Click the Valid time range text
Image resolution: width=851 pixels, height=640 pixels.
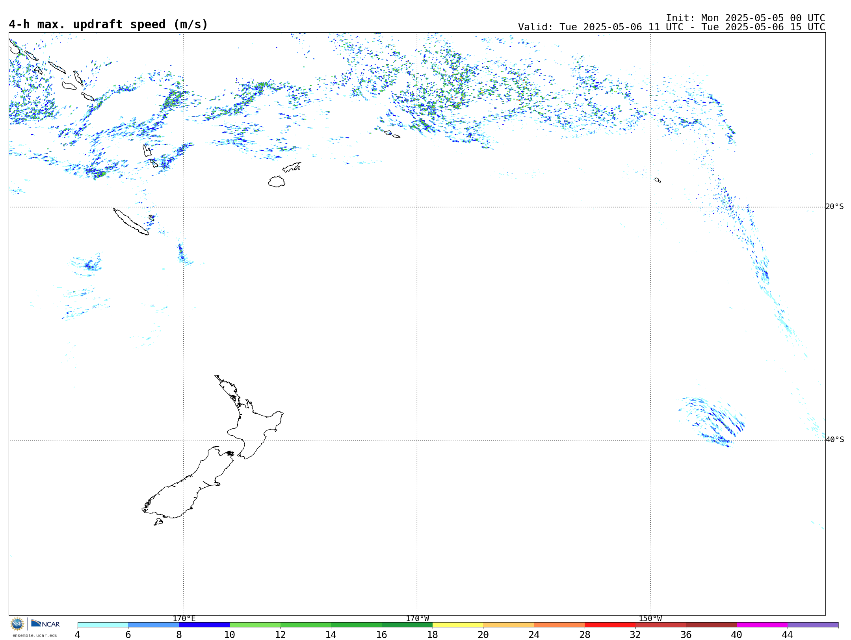pos(672,27)
